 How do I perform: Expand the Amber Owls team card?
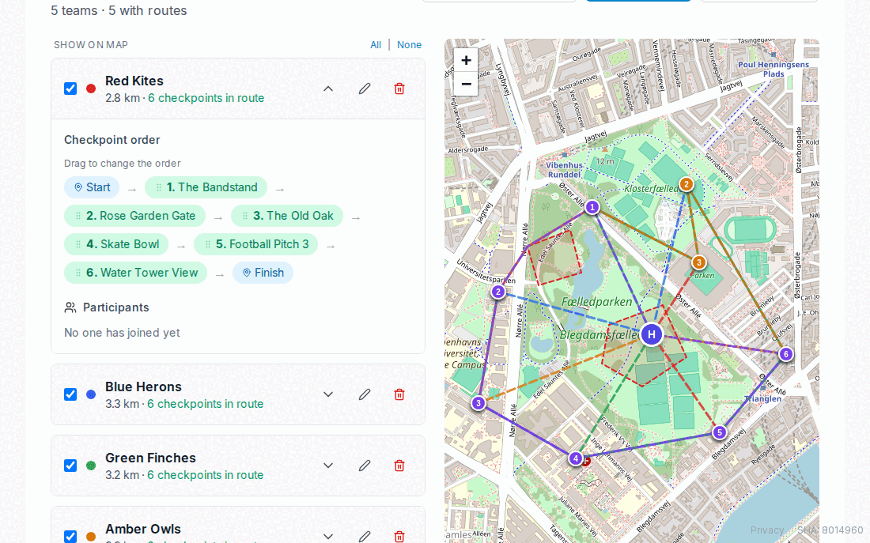click(x=328, y=537)
